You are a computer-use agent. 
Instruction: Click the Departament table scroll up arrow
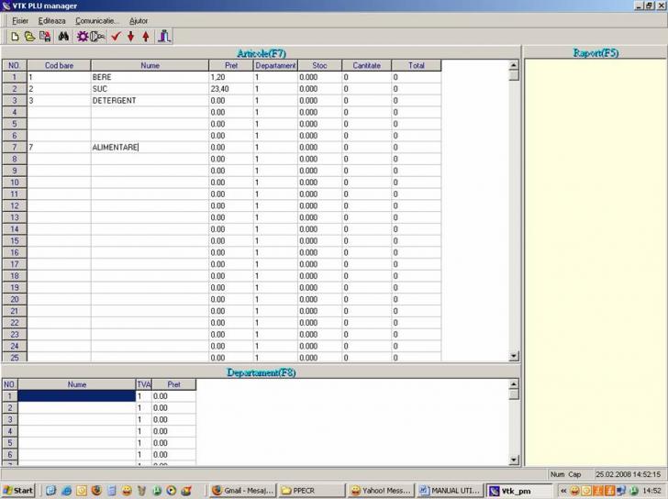(514, 384)
